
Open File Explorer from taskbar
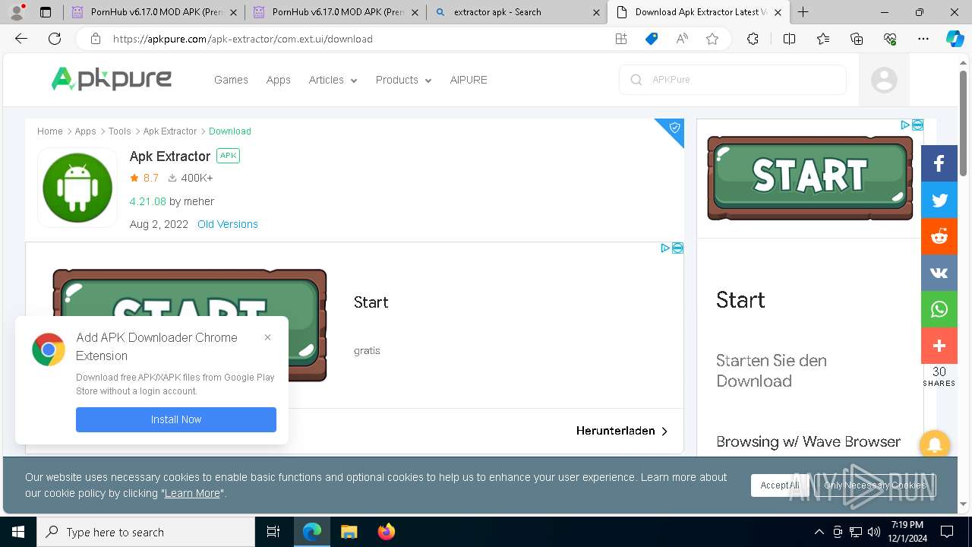pos(349,532)
